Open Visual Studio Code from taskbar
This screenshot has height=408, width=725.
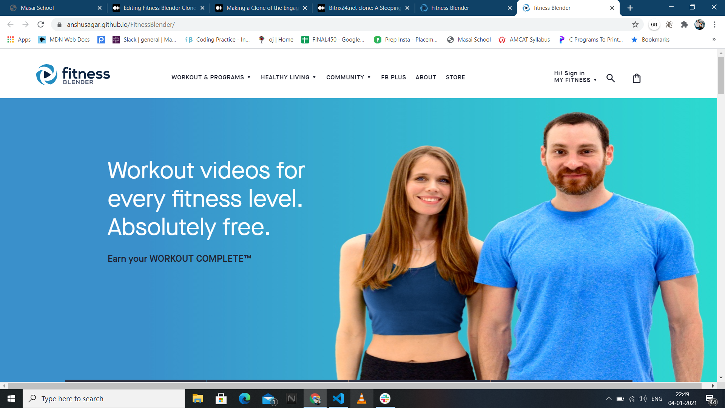point(338,399)
